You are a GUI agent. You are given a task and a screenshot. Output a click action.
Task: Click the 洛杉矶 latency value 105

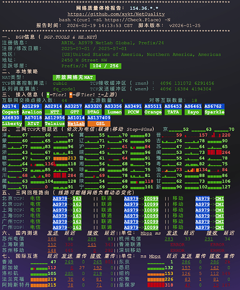(x=52, y=274)
